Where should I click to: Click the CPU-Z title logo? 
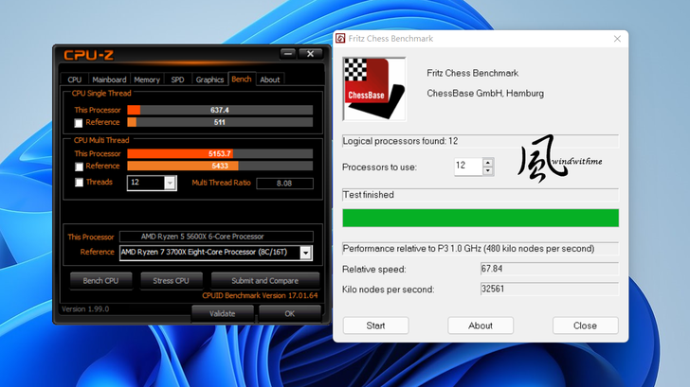(x=88, y=55)
